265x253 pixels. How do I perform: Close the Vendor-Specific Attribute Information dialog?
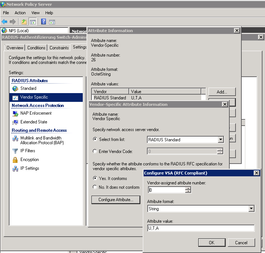click(x=225, y=104)
